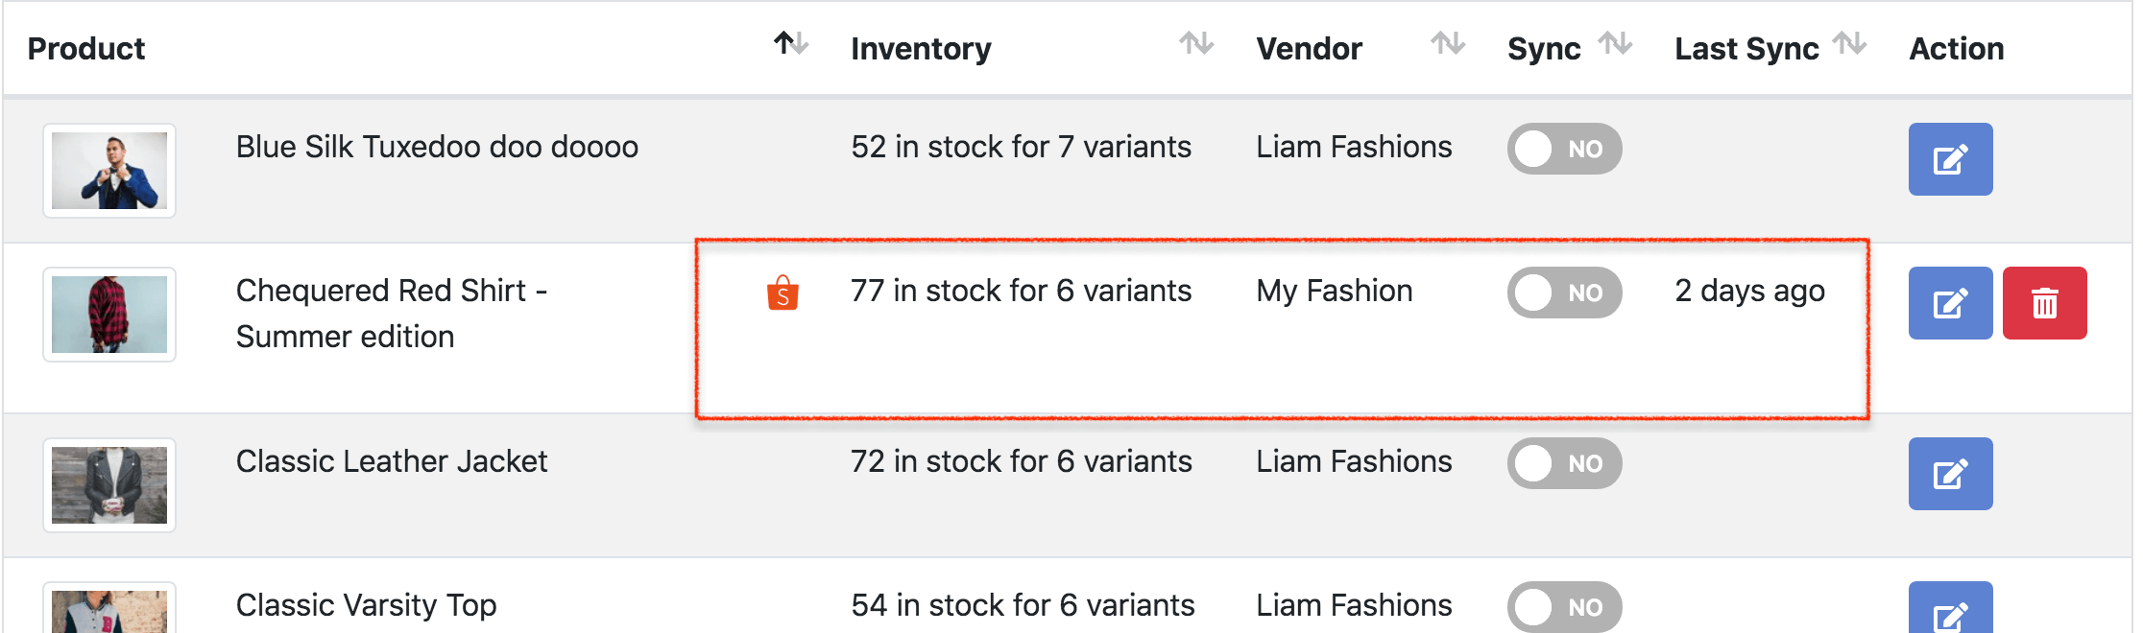The width and height of the screenshot is (2143, 633).
Task: Click Classic Leather Jacket thumbnail image
Action: [109, 485]
